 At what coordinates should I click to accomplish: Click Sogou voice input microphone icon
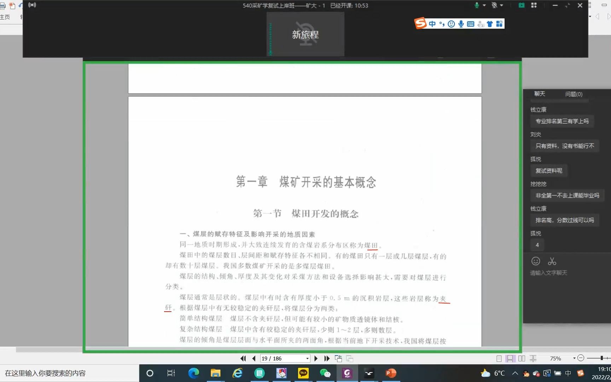(461, 24)
